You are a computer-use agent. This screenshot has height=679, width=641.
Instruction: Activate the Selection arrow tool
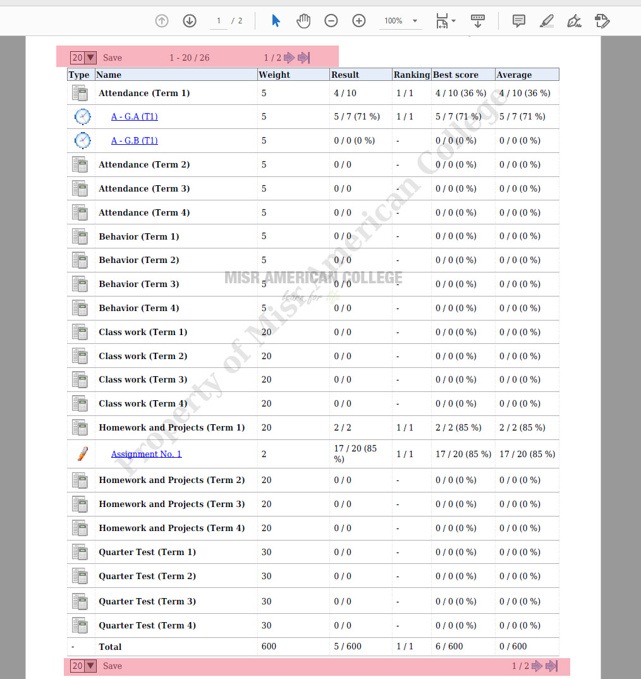276,20
